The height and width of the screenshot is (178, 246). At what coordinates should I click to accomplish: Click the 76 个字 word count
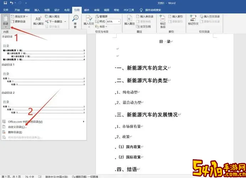(x=30, y=177)
